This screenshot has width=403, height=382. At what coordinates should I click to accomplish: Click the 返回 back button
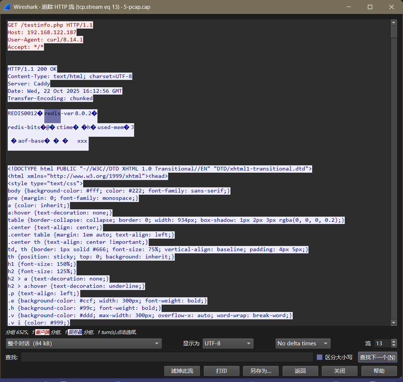tap(300, 371)
